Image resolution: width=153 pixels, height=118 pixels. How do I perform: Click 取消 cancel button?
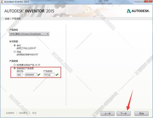click(x=141, y=113)
